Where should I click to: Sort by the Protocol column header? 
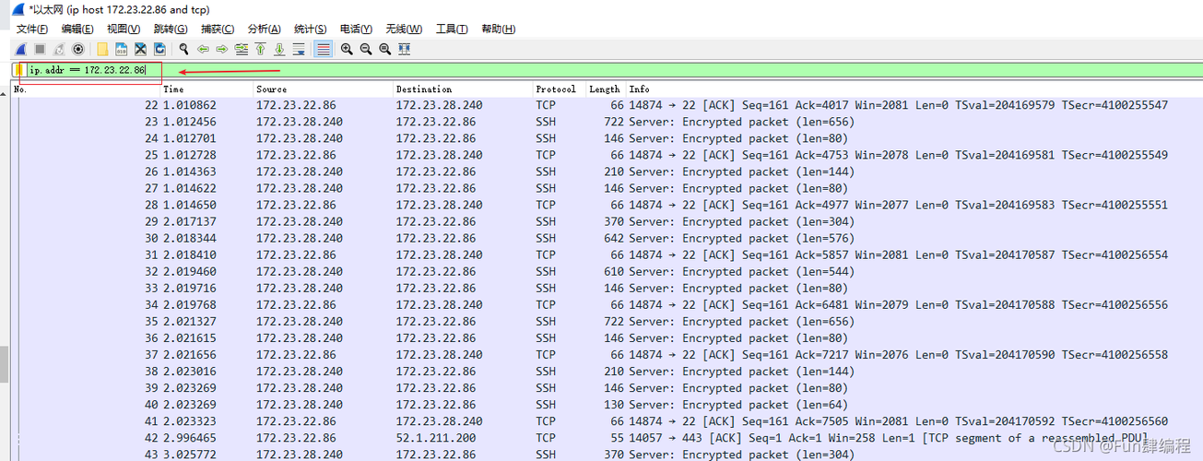559,89
